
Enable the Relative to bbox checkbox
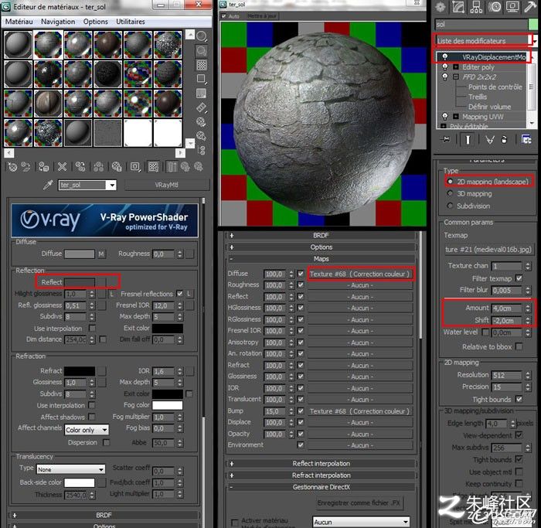click(x=519, y=346)
